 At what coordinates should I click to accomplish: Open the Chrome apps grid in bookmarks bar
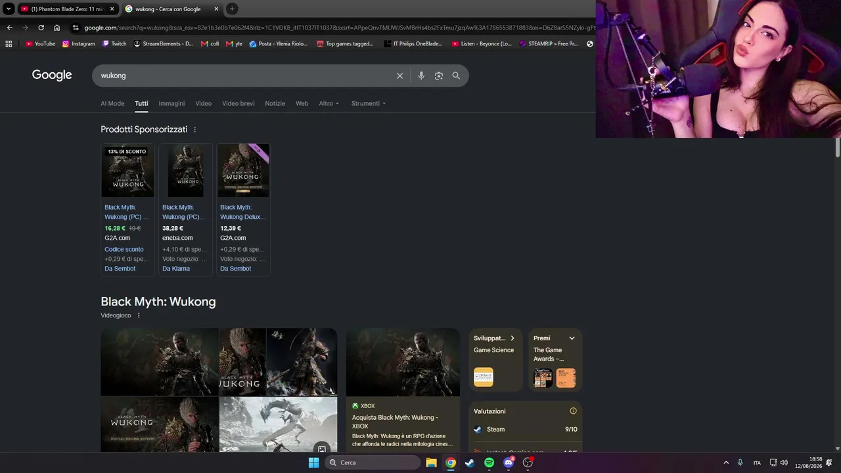[x=9, y=44]
